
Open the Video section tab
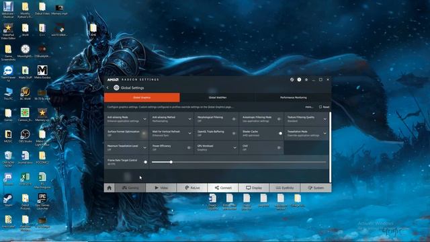[161, 188]
